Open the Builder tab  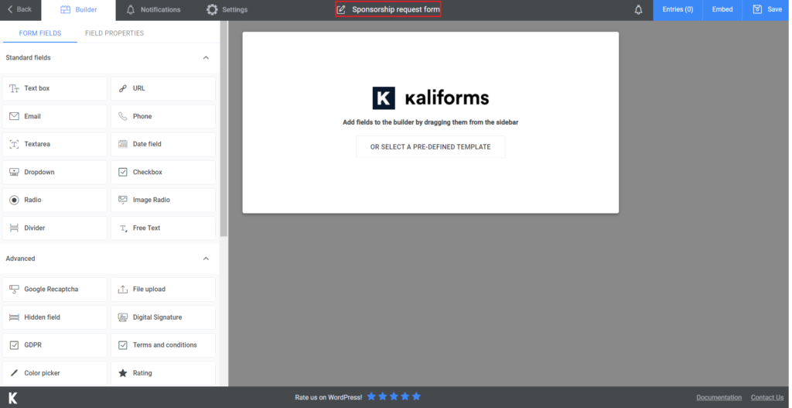78,10
